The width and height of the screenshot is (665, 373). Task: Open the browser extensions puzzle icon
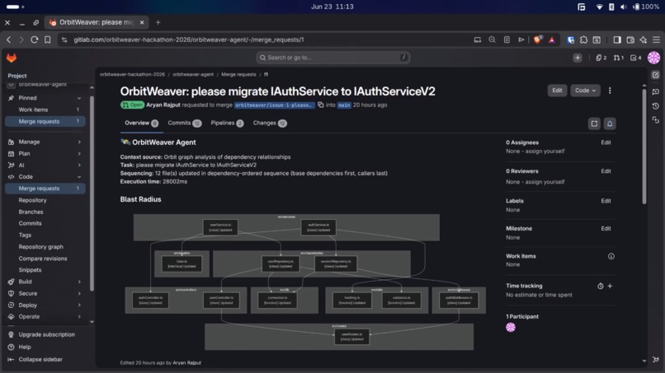pyautogui.click(x=583, y=40)
